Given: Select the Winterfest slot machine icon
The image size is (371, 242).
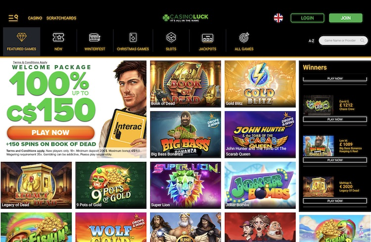Looking at the screenshot, I should (94, 38).
